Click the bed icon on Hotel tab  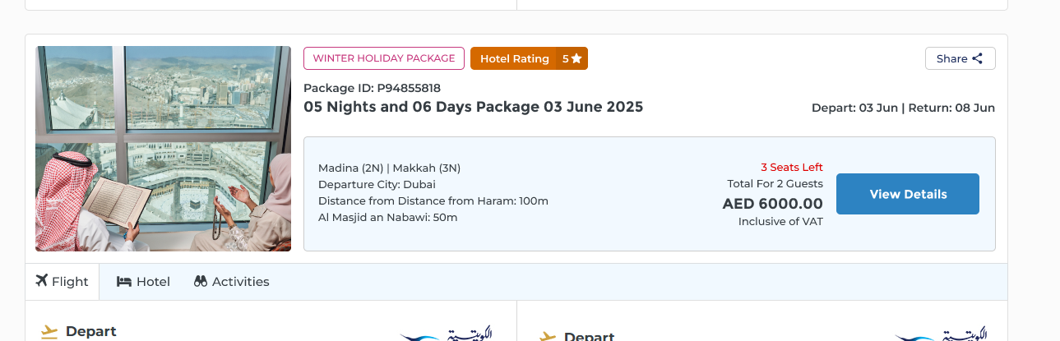124,282
